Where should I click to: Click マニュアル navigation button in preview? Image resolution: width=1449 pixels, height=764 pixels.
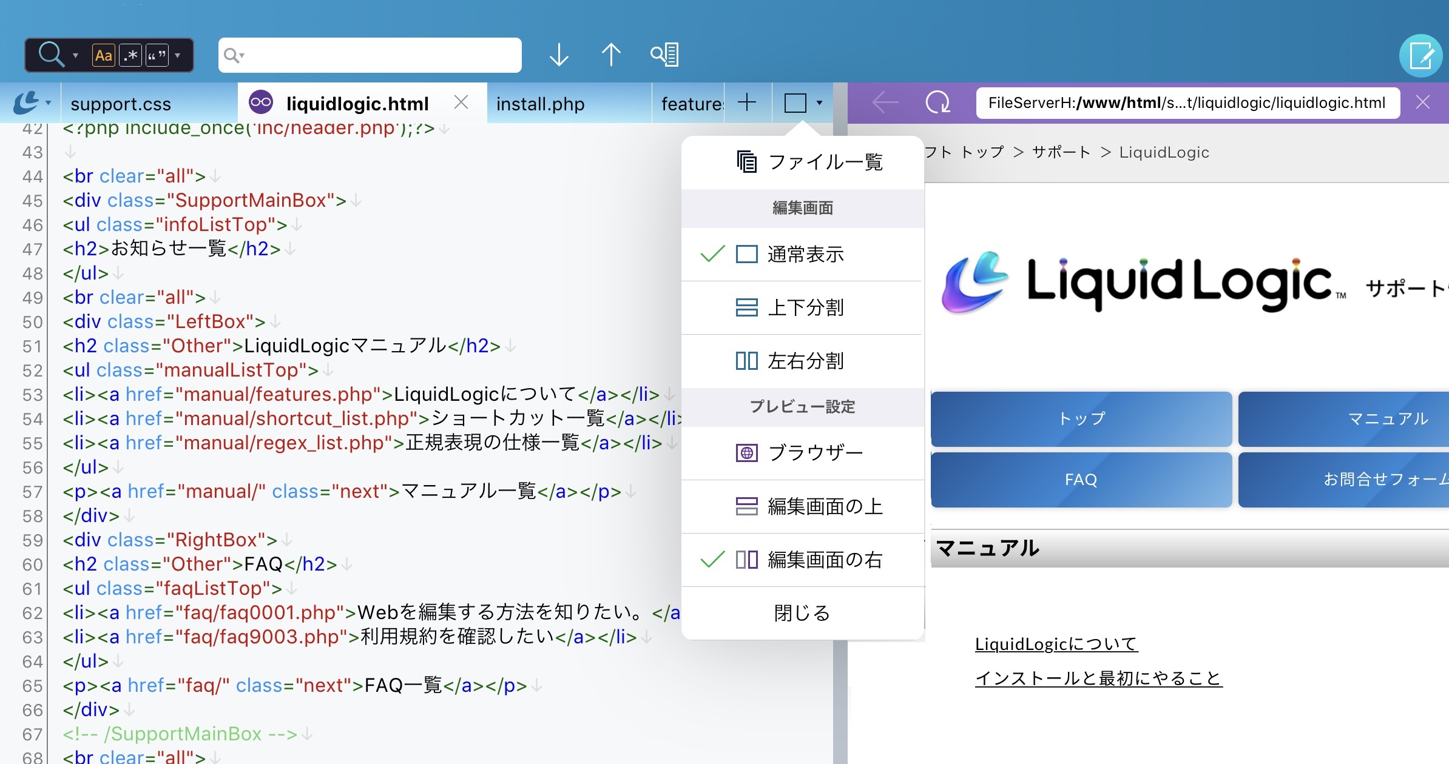coord(1343,418)
